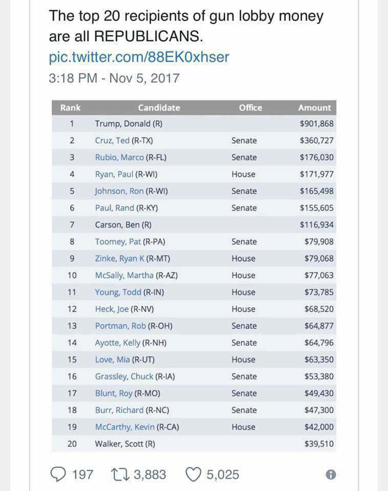Click Toomey, Pat candidate link
388x491 pixels.
tap(117, 242)
